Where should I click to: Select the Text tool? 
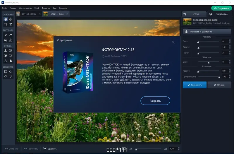(11, 24)
